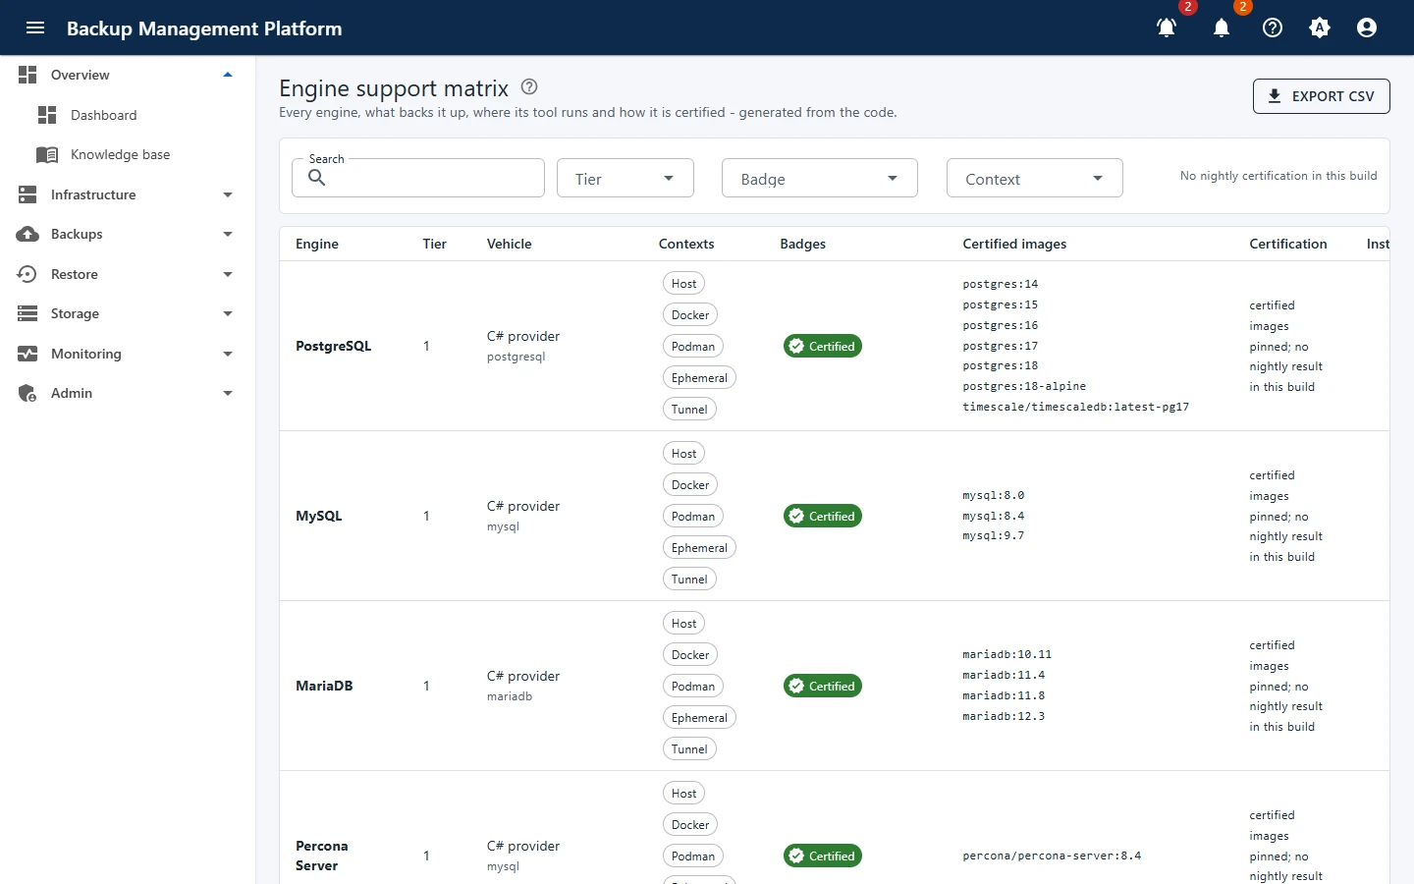The height and width of the screenshot is (884, 1414).
Task: Click mysql:9.7 image text
Action: (994, 535)
